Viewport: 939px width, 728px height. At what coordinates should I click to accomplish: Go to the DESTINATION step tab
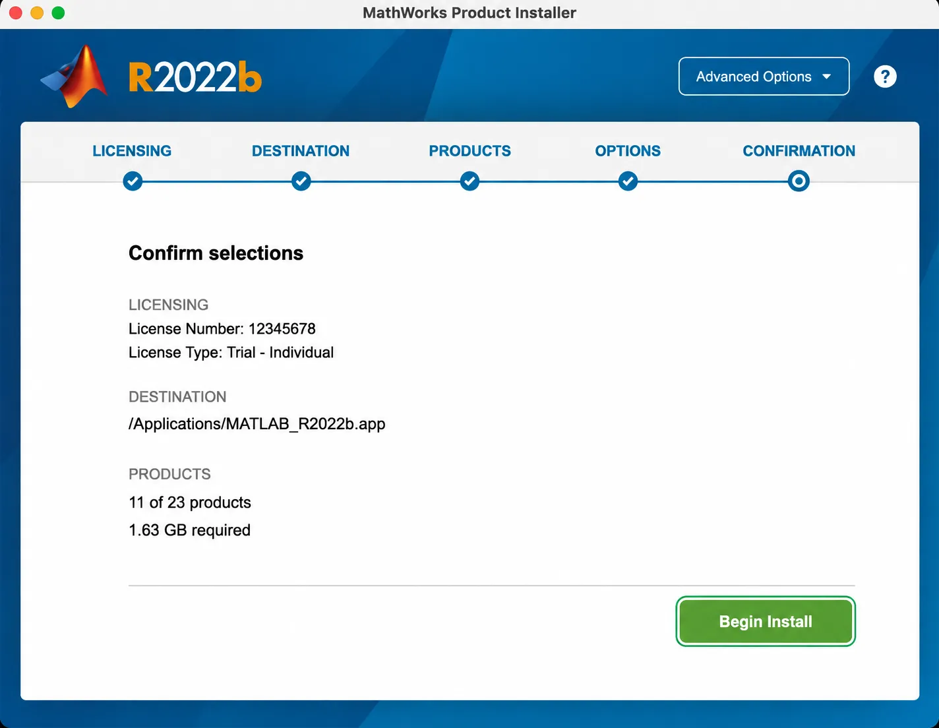point(301,151)
